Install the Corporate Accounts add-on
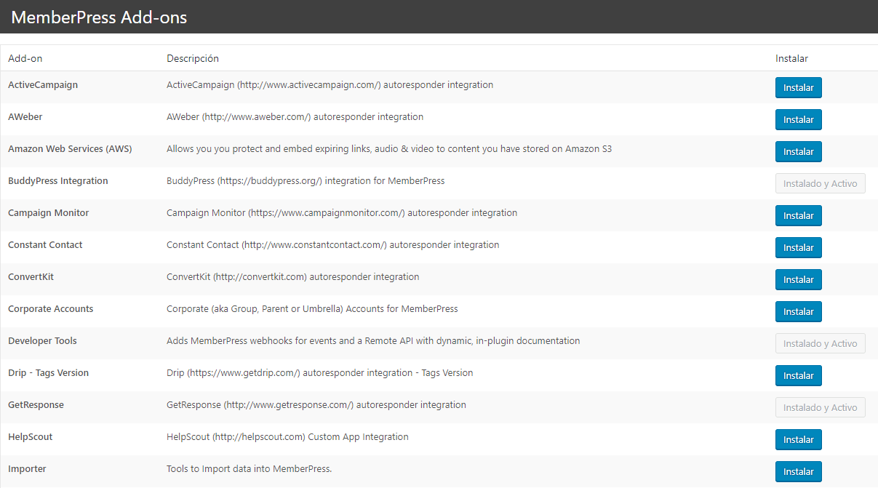This screenshot has height=488, width=878. point(798,311)
